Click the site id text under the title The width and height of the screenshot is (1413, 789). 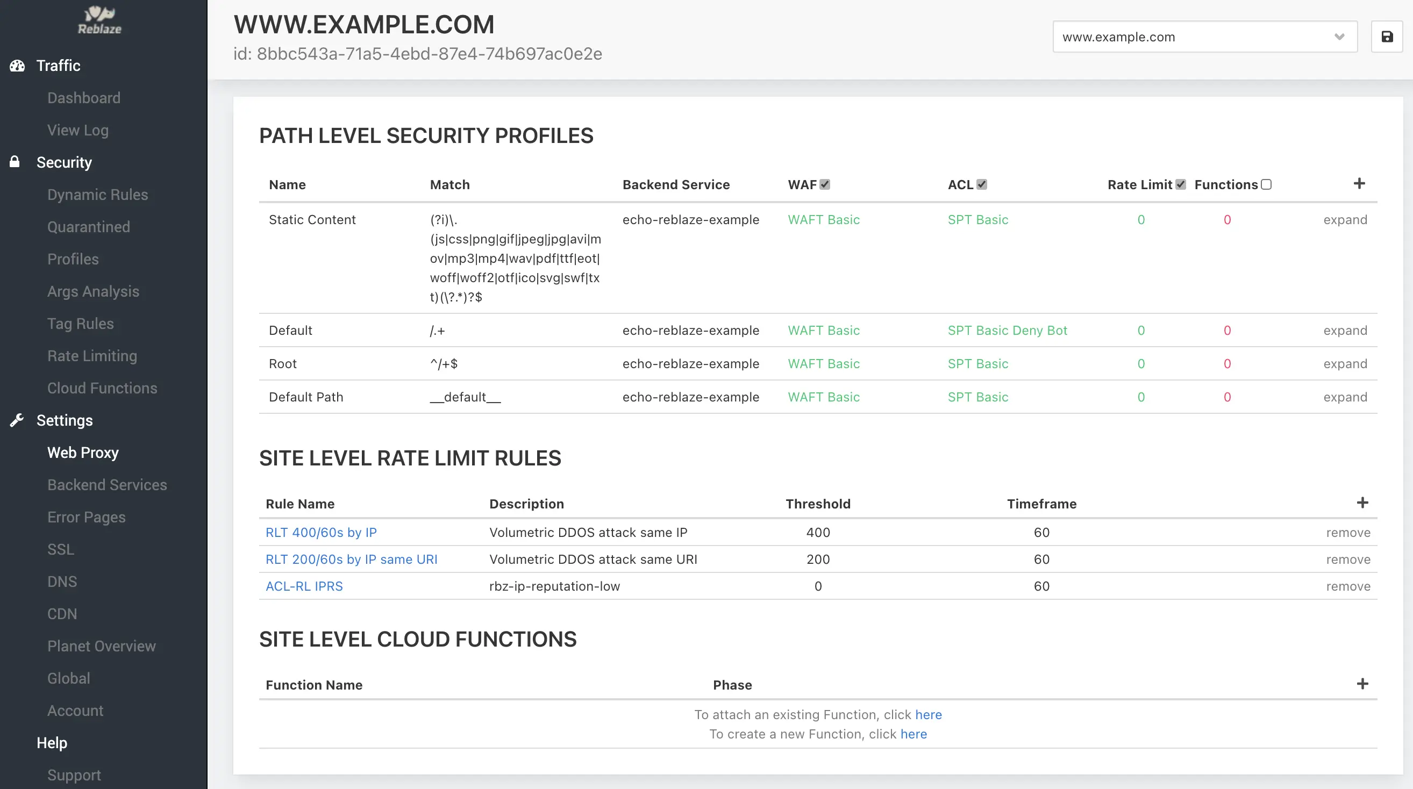417,54
